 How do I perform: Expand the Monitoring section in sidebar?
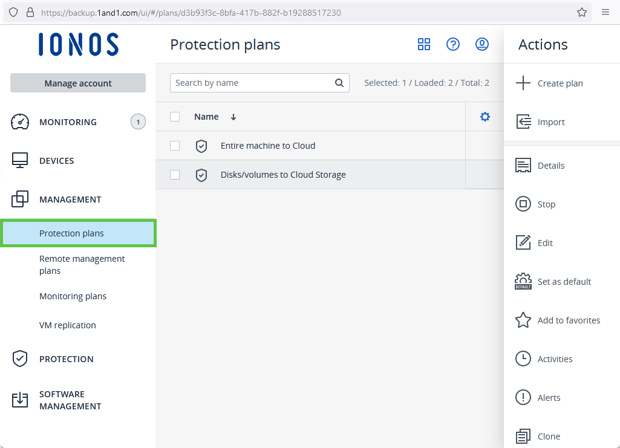click(x=68, y=122)
